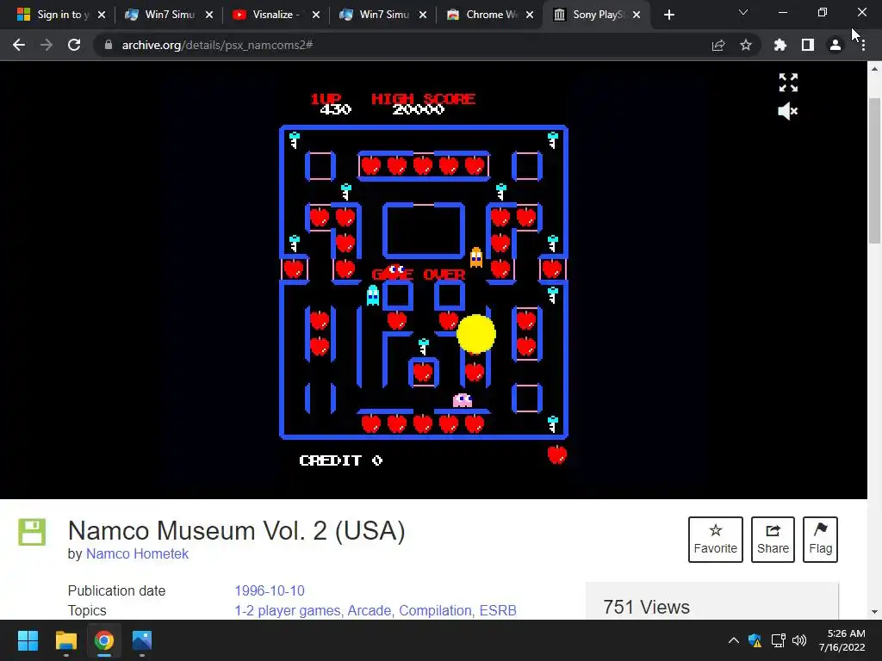The image size is (882, 661).
Task: Open File Explorer from the taskbar
Action: tap(65, 640)
